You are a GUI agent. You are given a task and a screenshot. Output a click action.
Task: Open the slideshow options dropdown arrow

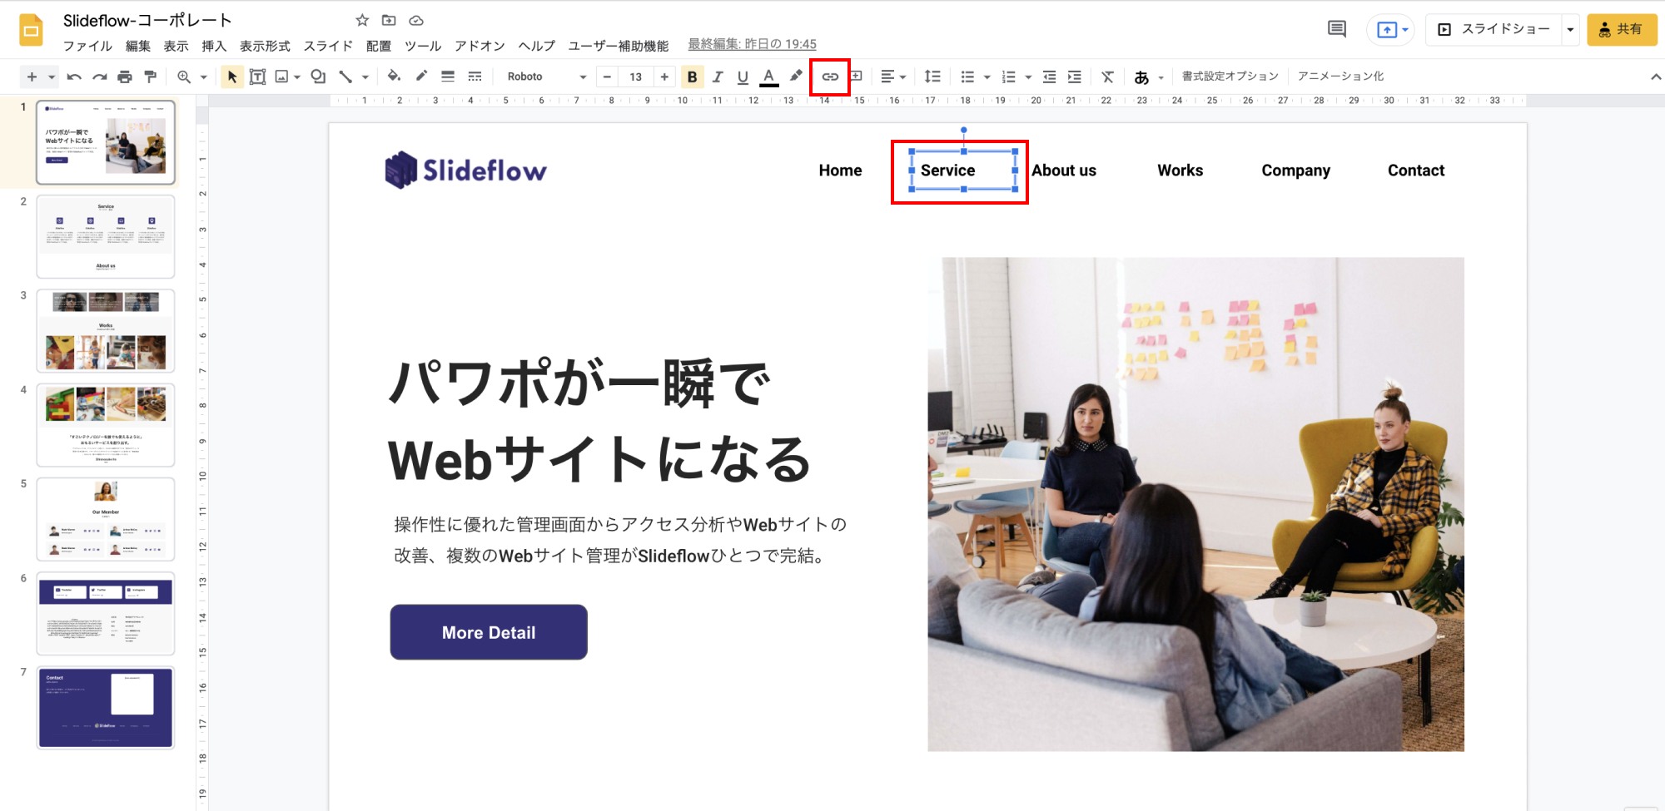click(x=1570, y=29)
